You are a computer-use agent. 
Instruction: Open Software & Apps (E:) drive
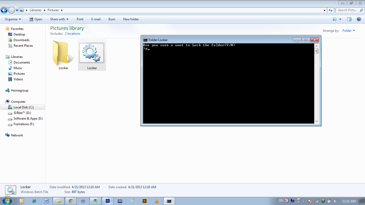click(28, 119)
